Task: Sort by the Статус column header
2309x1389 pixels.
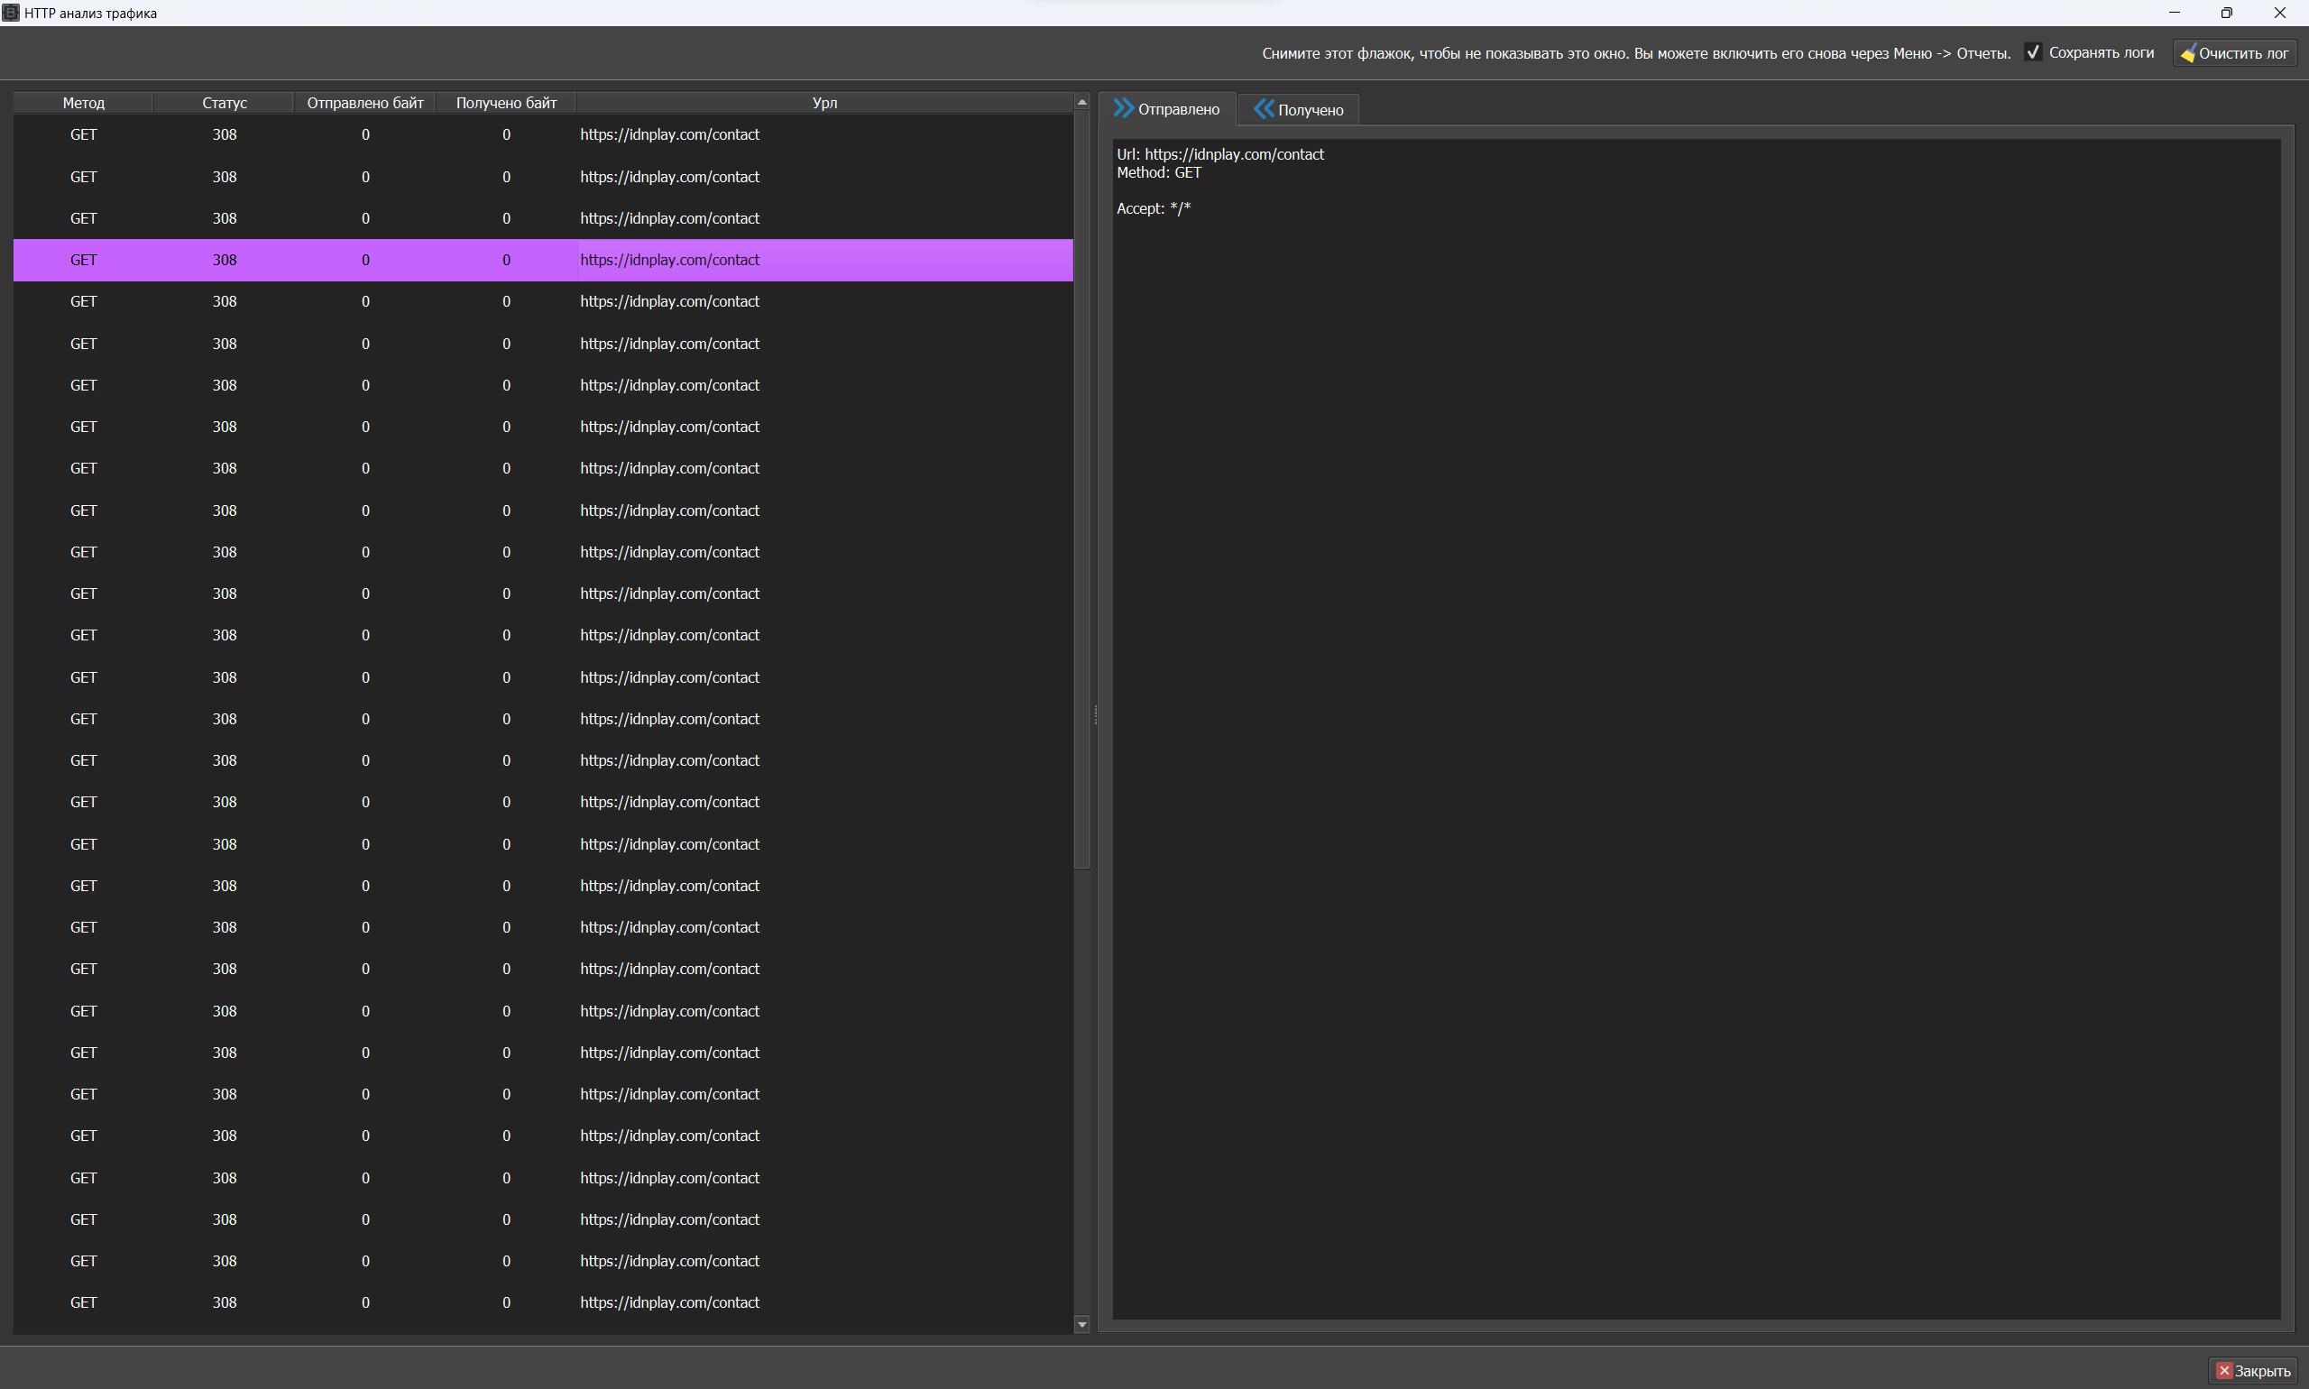Action: point(224,103)
